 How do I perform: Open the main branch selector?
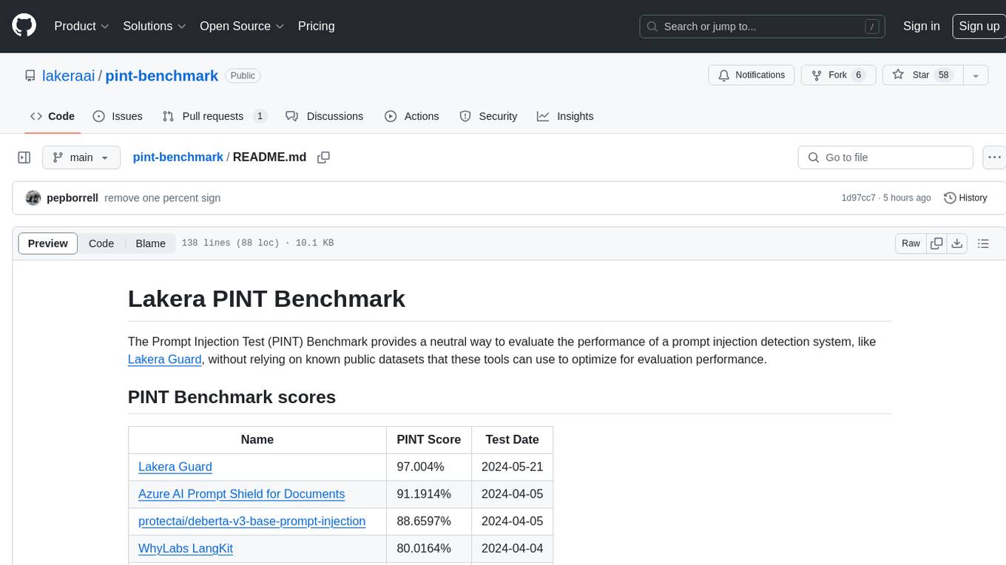pyautogui.click(x=81, y=158)
